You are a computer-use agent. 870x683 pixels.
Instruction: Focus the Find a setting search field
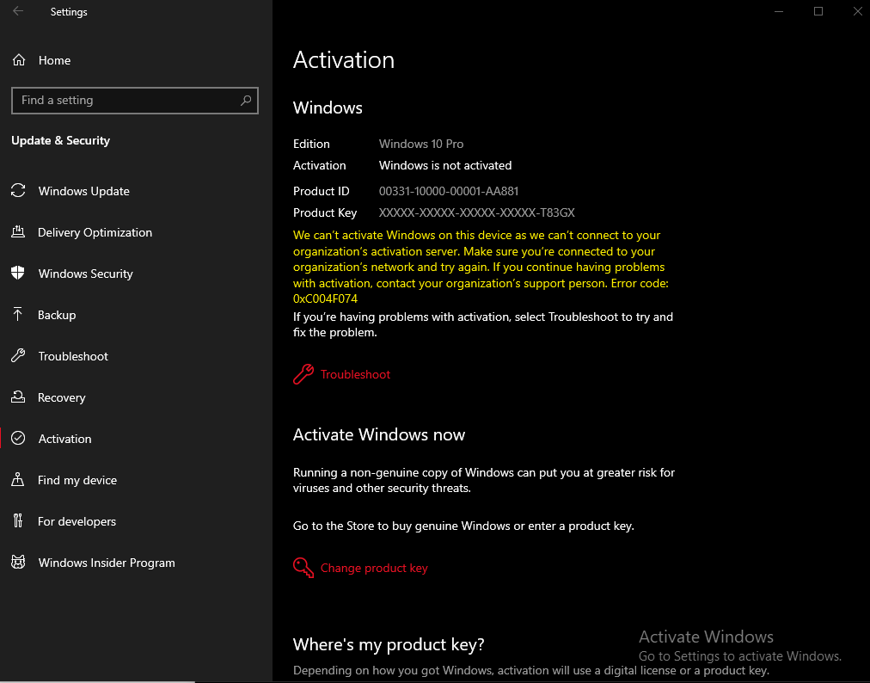[135, 101]
